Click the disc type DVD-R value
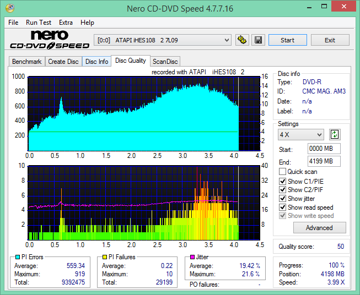This screenshot has height=295, width=360. pos(312,82)
